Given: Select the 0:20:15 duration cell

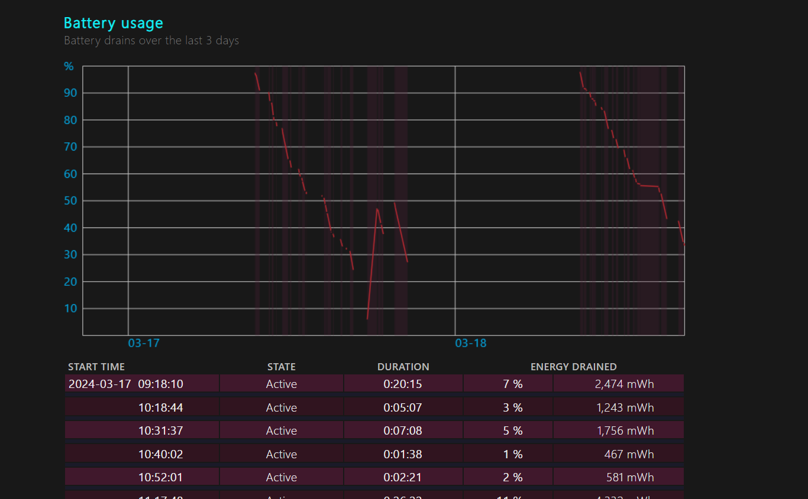Looking at the screenshot, I should point(403,383).
